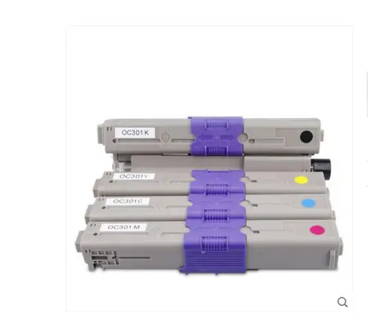Click the magnifier zoom icon on product image

pos(343,302)
